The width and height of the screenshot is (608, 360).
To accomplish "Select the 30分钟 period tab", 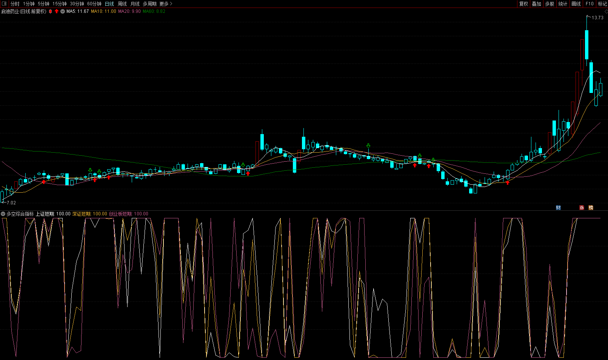I will point(77,4).
